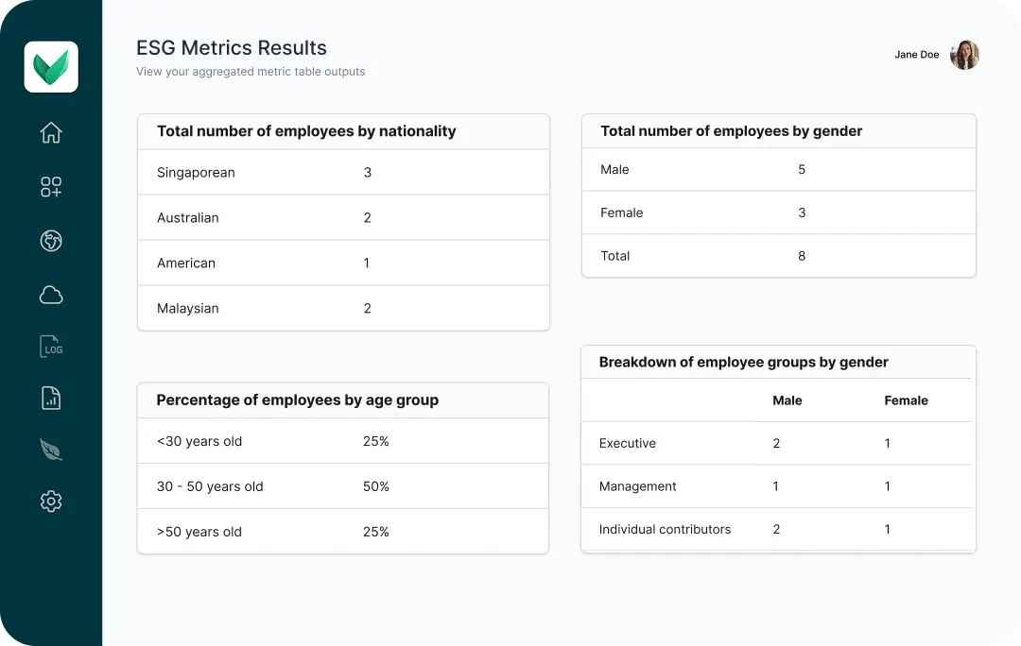Screen dimensions: 1021x646
Task: Click the green checkmark app logo
Action: (51, 67)
